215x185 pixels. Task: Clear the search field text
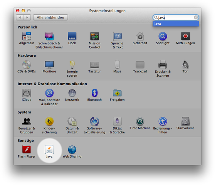click(196, 17)
